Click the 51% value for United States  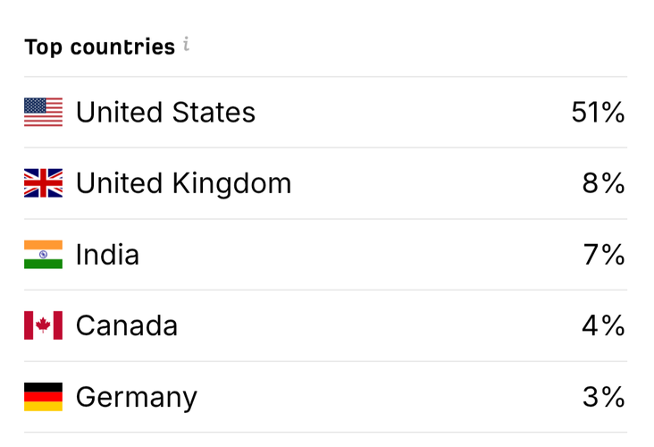point(598,113)
